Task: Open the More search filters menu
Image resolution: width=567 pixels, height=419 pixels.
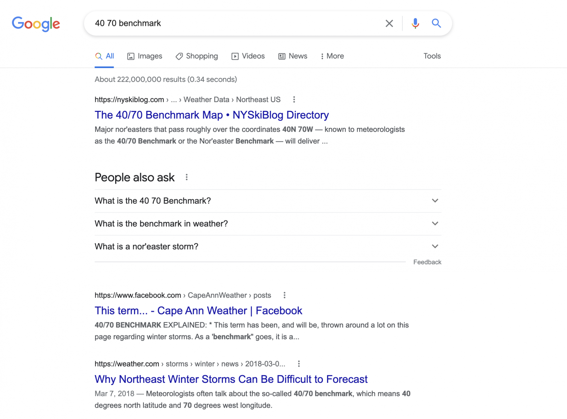Action: pyautogui.click(x=332, y=56)
